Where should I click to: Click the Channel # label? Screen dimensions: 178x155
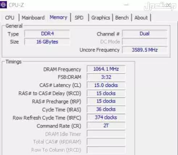coord(108,34)
